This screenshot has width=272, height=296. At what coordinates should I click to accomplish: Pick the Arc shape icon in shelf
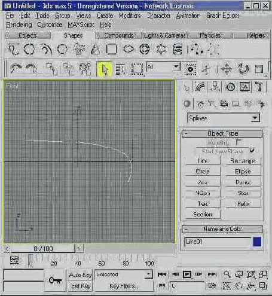click(x=46, y=49)
